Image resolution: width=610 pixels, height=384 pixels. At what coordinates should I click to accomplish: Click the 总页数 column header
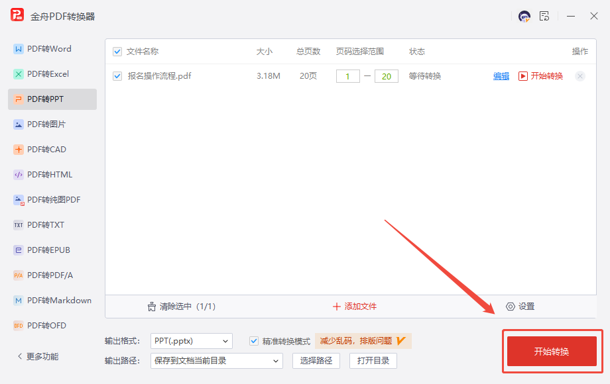(x=308, y=52)
